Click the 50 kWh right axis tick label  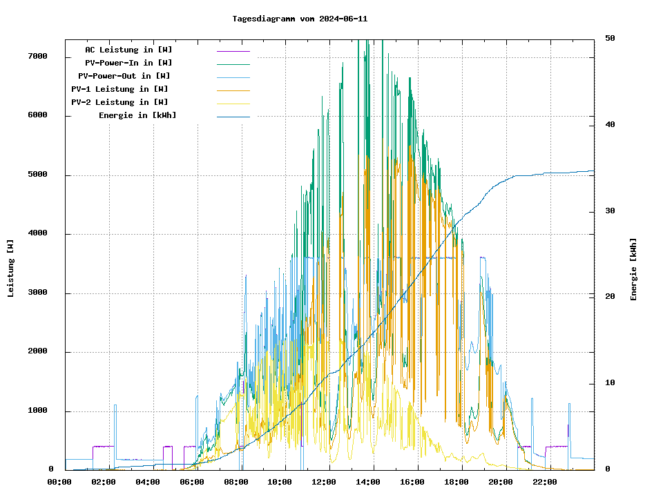tap(610, 39)
